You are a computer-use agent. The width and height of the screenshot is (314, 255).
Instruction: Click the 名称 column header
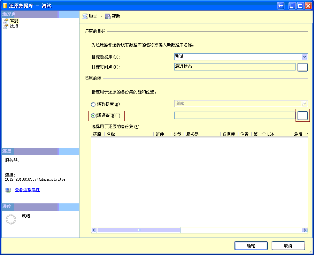(129, 134)
